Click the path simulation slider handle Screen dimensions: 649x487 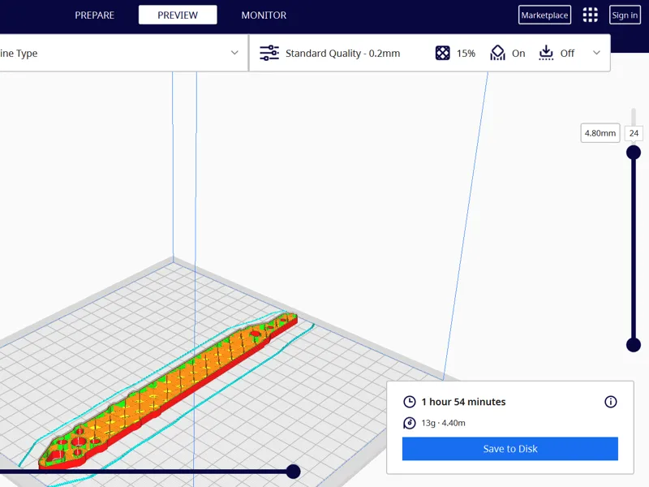coord(293,472)
